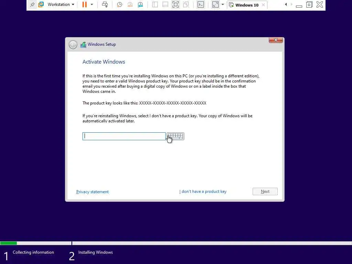Click the Collecting information step label
This screenshot has width=352, height=264.
33,252
